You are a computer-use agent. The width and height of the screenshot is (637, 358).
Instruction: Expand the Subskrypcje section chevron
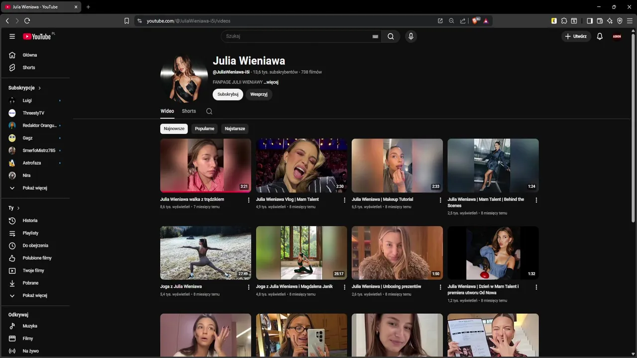pyautogui.click(x=39, y=88)
